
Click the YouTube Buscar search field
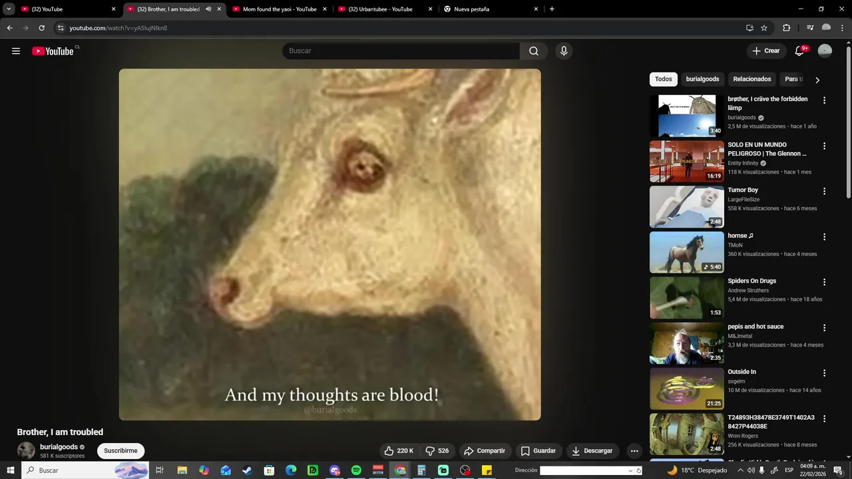tap(401, 51)
